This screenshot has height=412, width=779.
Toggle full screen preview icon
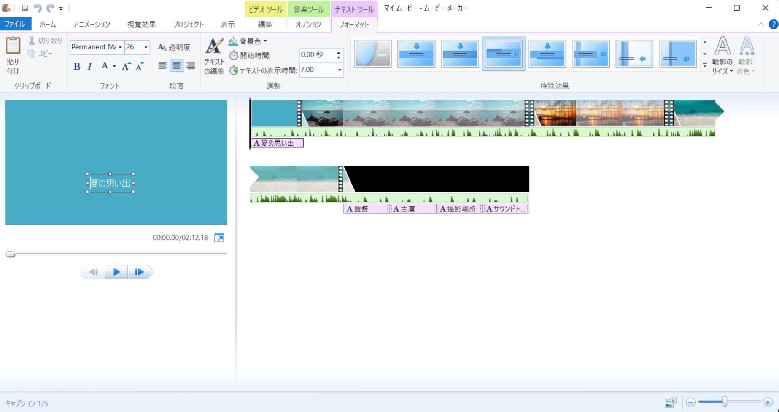click(x=219, y=238)
